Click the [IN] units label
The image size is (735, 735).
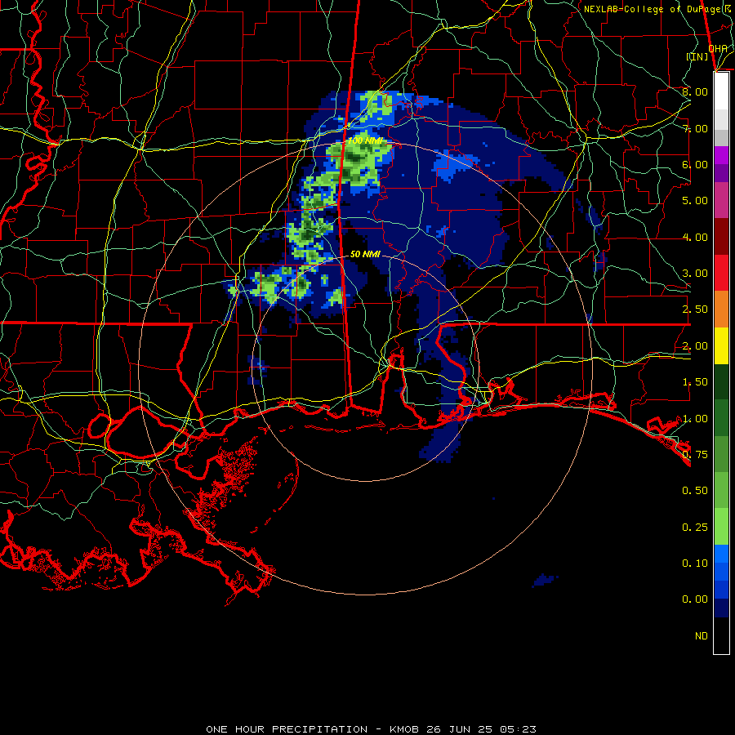pyautogui.click(x=697, y=56)
